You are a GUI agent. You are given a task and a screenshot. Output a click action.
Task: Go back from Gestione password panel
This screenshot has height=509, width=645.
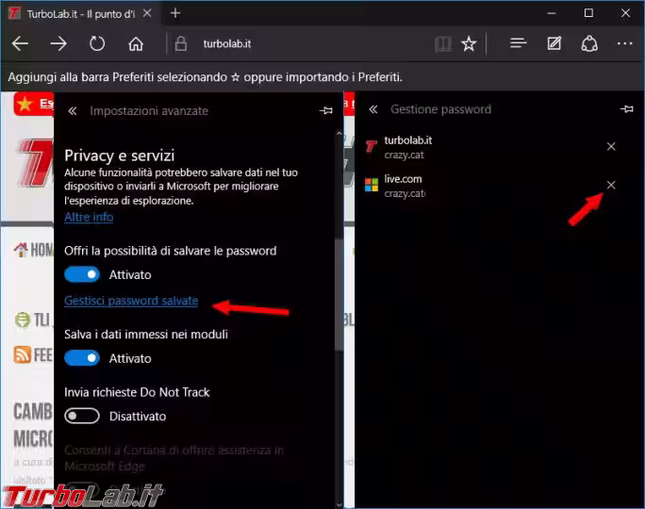[x=373, y=109]
